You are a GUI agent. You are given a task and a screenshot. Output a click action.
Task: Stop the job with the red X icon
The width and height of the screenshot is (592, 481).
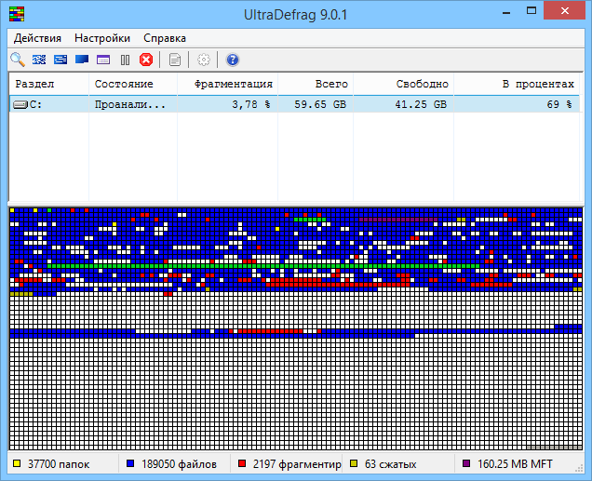tap(146, 60)
